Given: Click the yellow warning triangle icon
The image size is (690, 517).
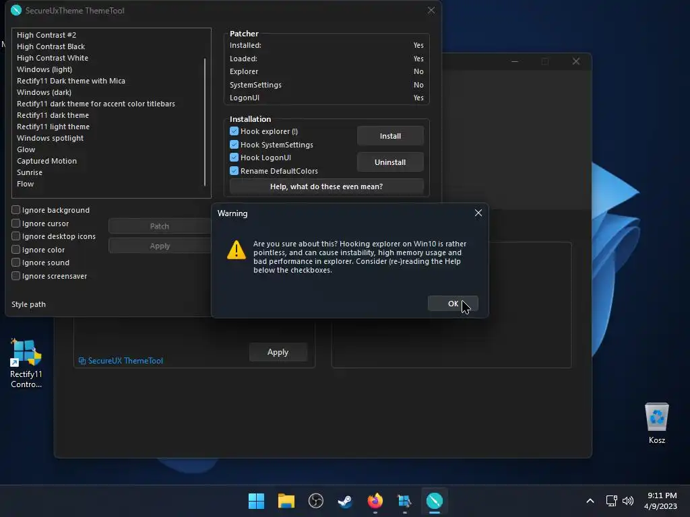Looking at the screenshot, I should click(237, 250).
